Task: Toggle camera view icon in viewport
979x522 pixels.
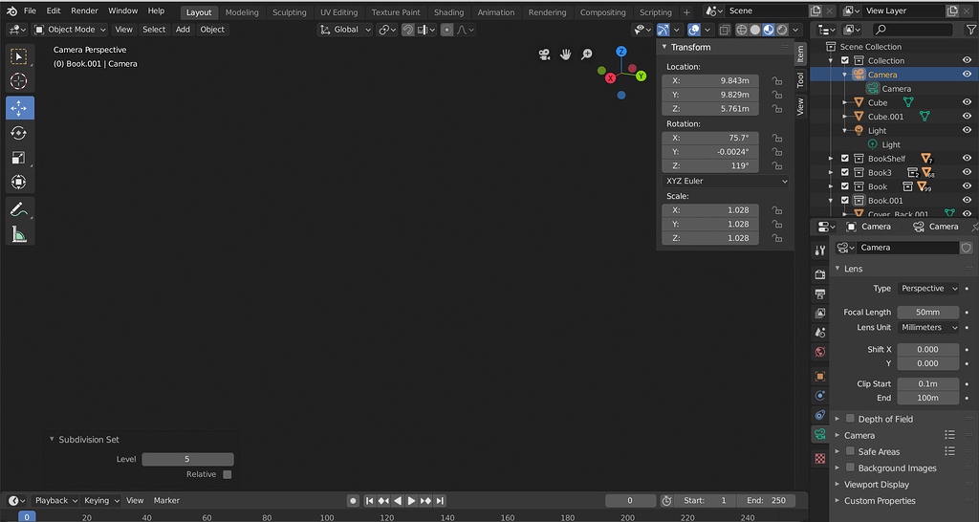Action: (x=544, y=54)
